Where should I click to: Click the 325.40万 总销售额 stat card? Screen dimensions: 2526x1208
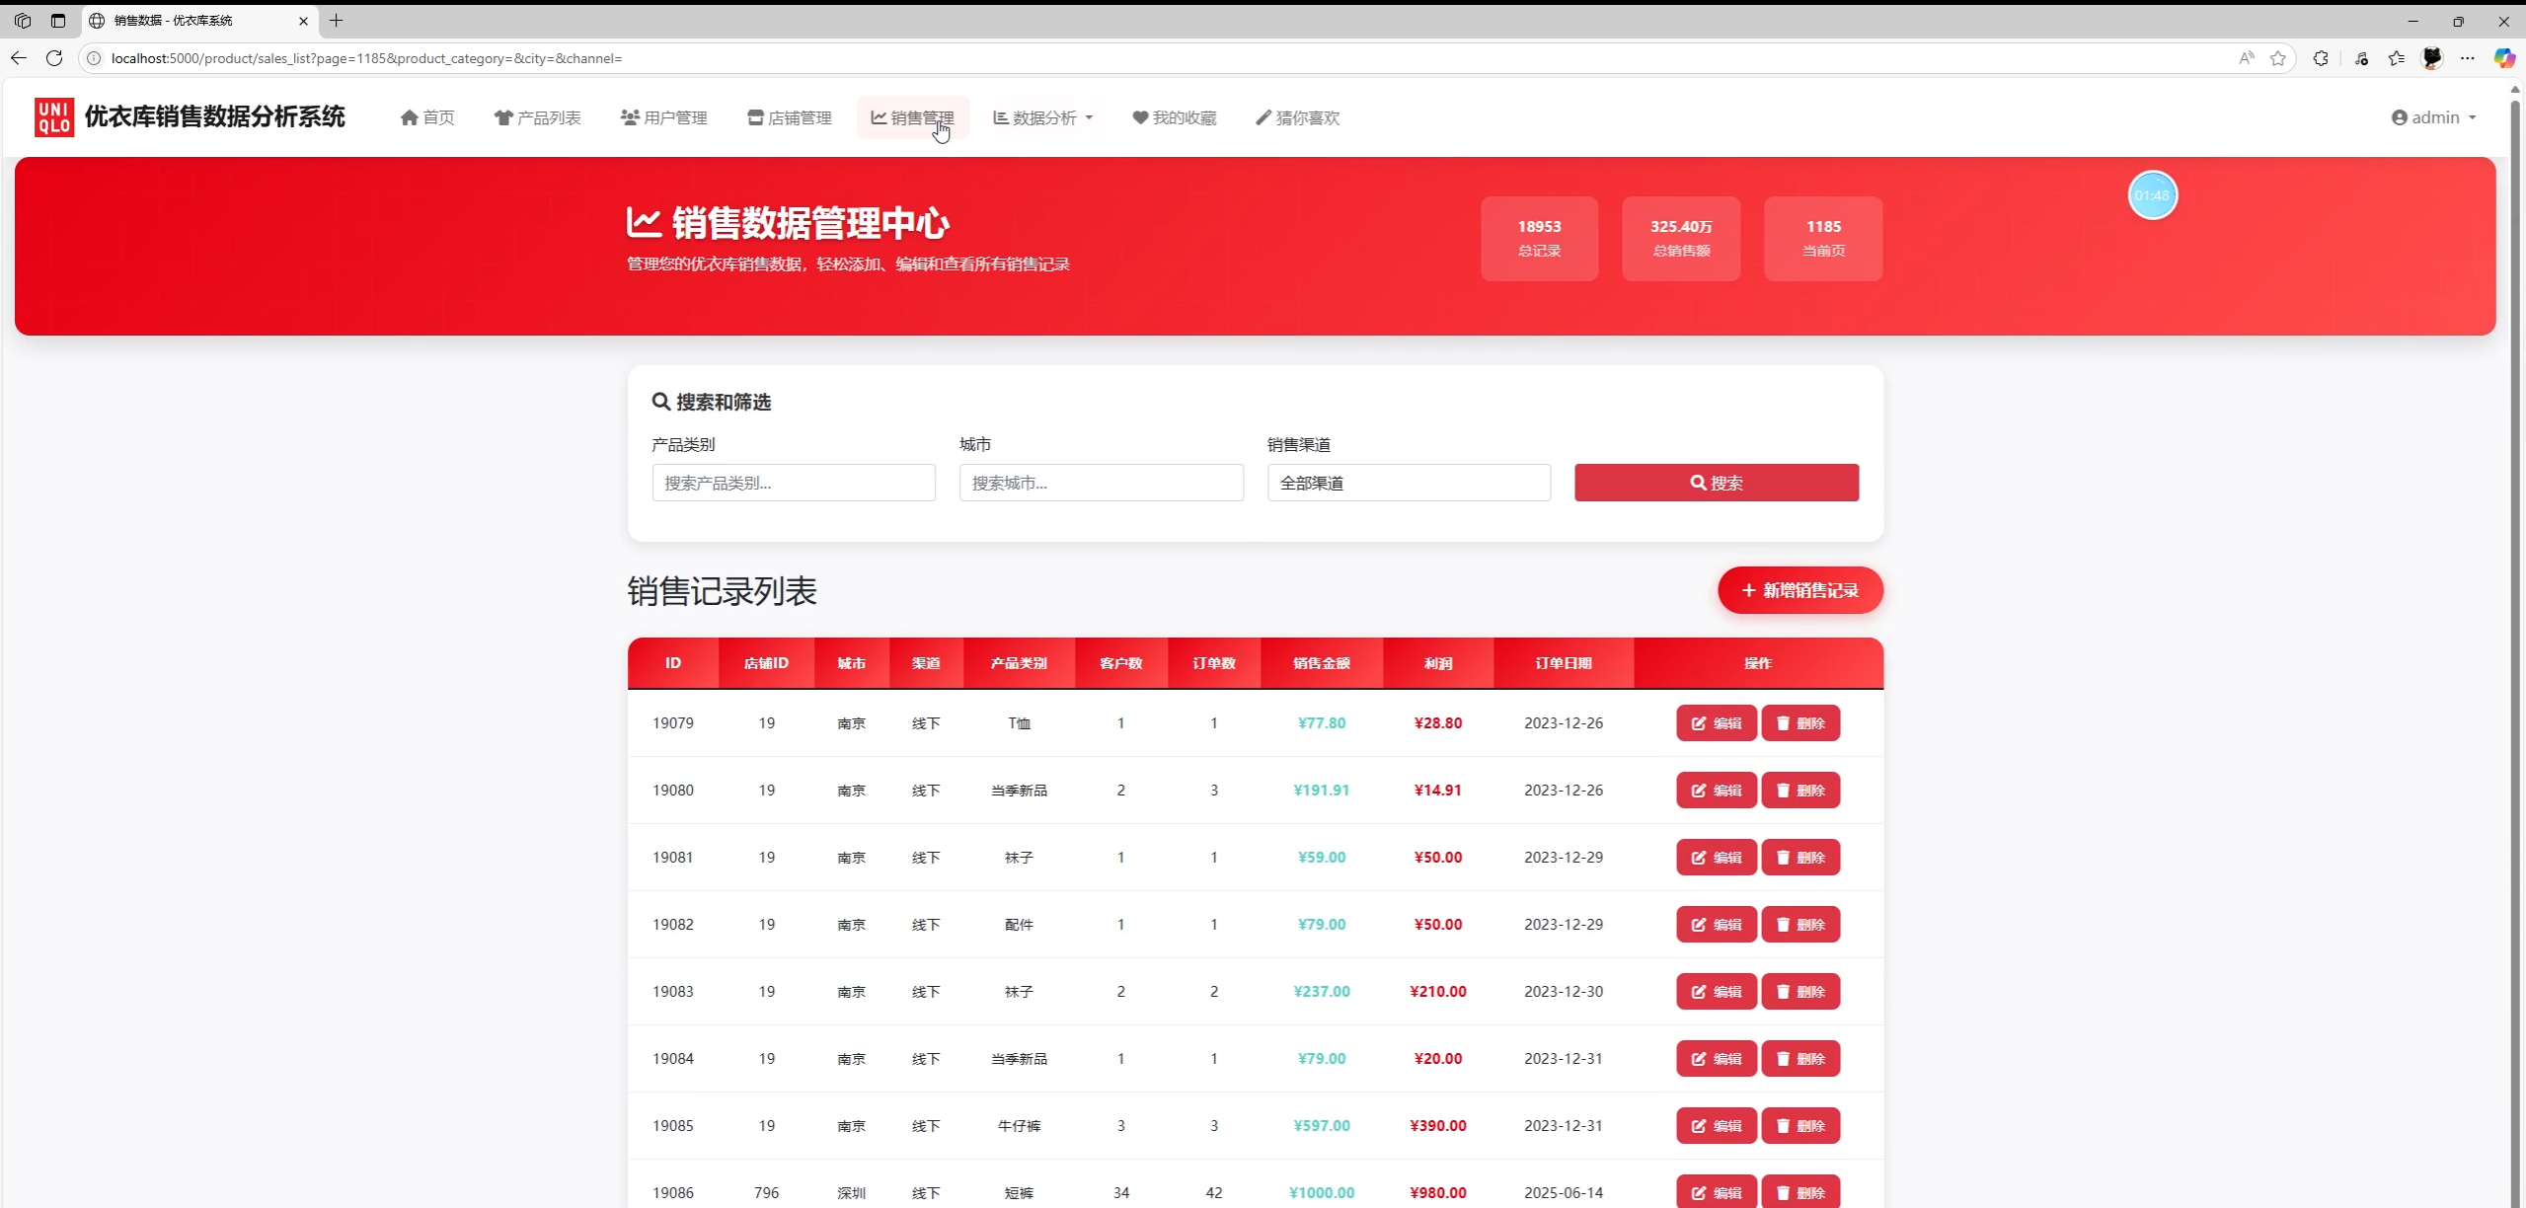tap(1681, 238)
